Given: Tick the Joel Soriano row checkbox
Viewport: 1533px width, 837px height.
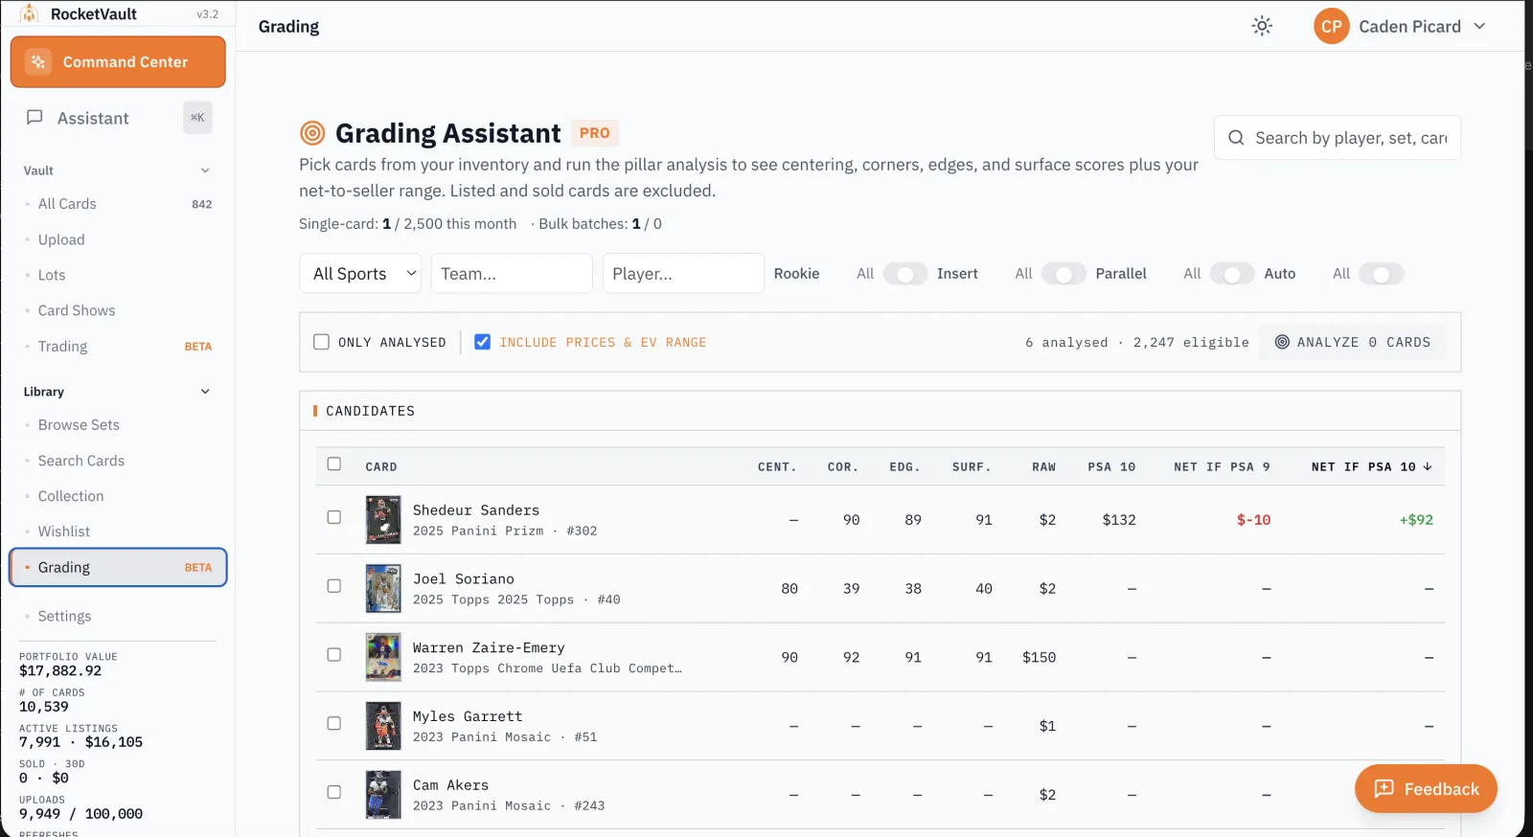Looking at the screenshot, I should [334, 586].
